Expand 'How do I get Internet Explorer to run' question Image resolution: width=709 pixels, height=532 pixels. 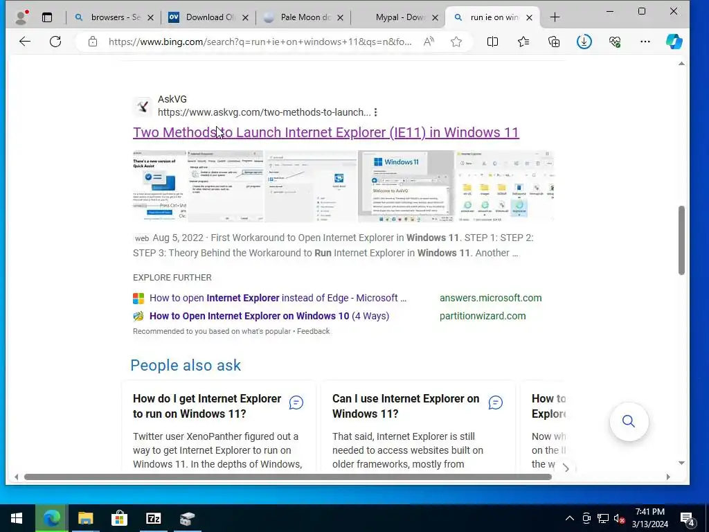click(207, 406)
